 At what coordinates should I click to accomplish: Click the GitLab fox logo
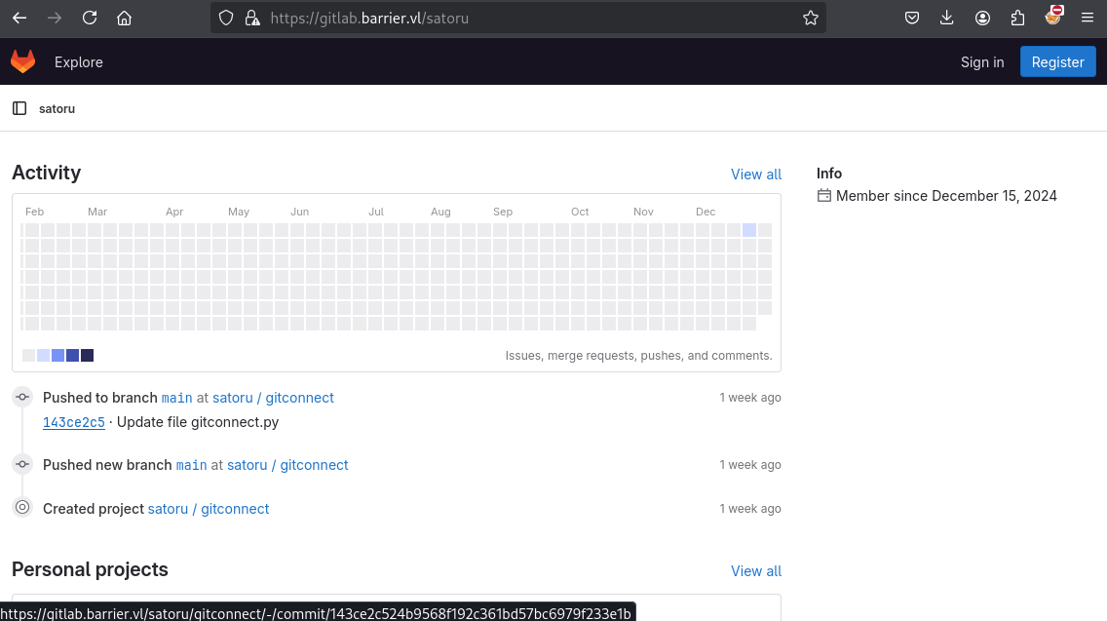click(22, 61)
